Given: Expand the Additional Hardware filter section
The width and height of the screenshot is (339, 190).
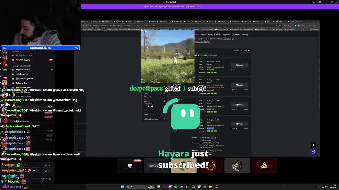Looking at the screenshot, I should 154,119.
